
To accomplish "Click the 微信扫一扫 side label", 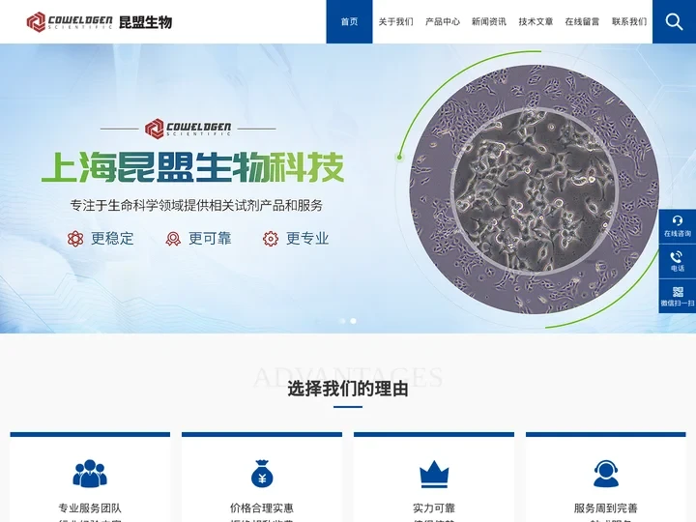I will (678, 304).
